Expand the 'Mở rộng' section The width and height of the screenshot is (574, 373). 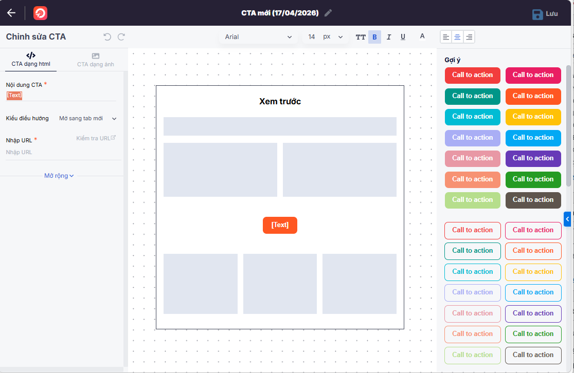tap(59, 176)
